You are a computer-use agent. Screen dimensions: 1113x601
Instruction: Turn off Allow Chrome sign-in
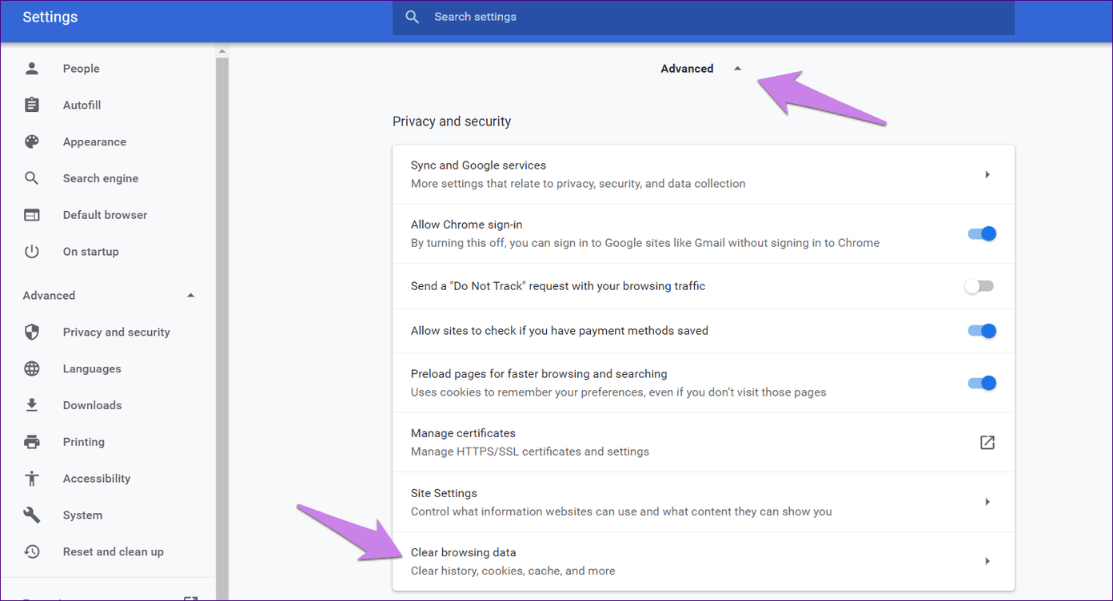pyautogui.click(x=982, y=234)
